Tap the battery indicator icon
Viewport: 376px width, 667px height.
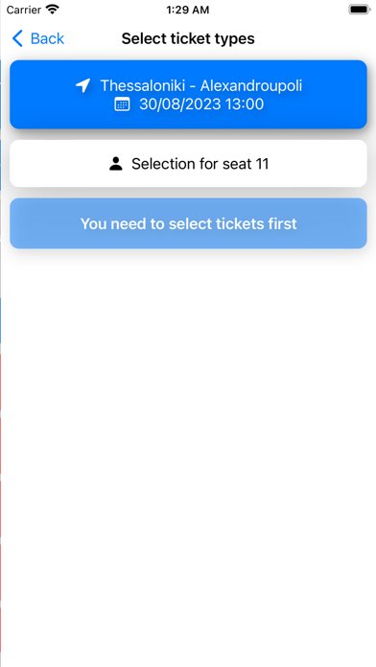[x=360, y=10]
